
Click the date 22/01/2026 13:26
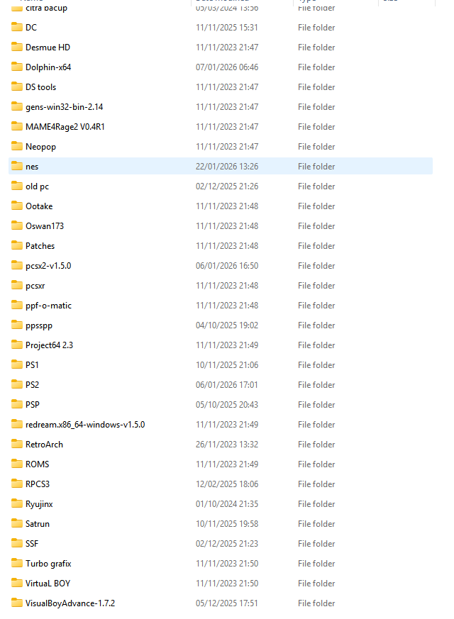(x=227, y=166)
